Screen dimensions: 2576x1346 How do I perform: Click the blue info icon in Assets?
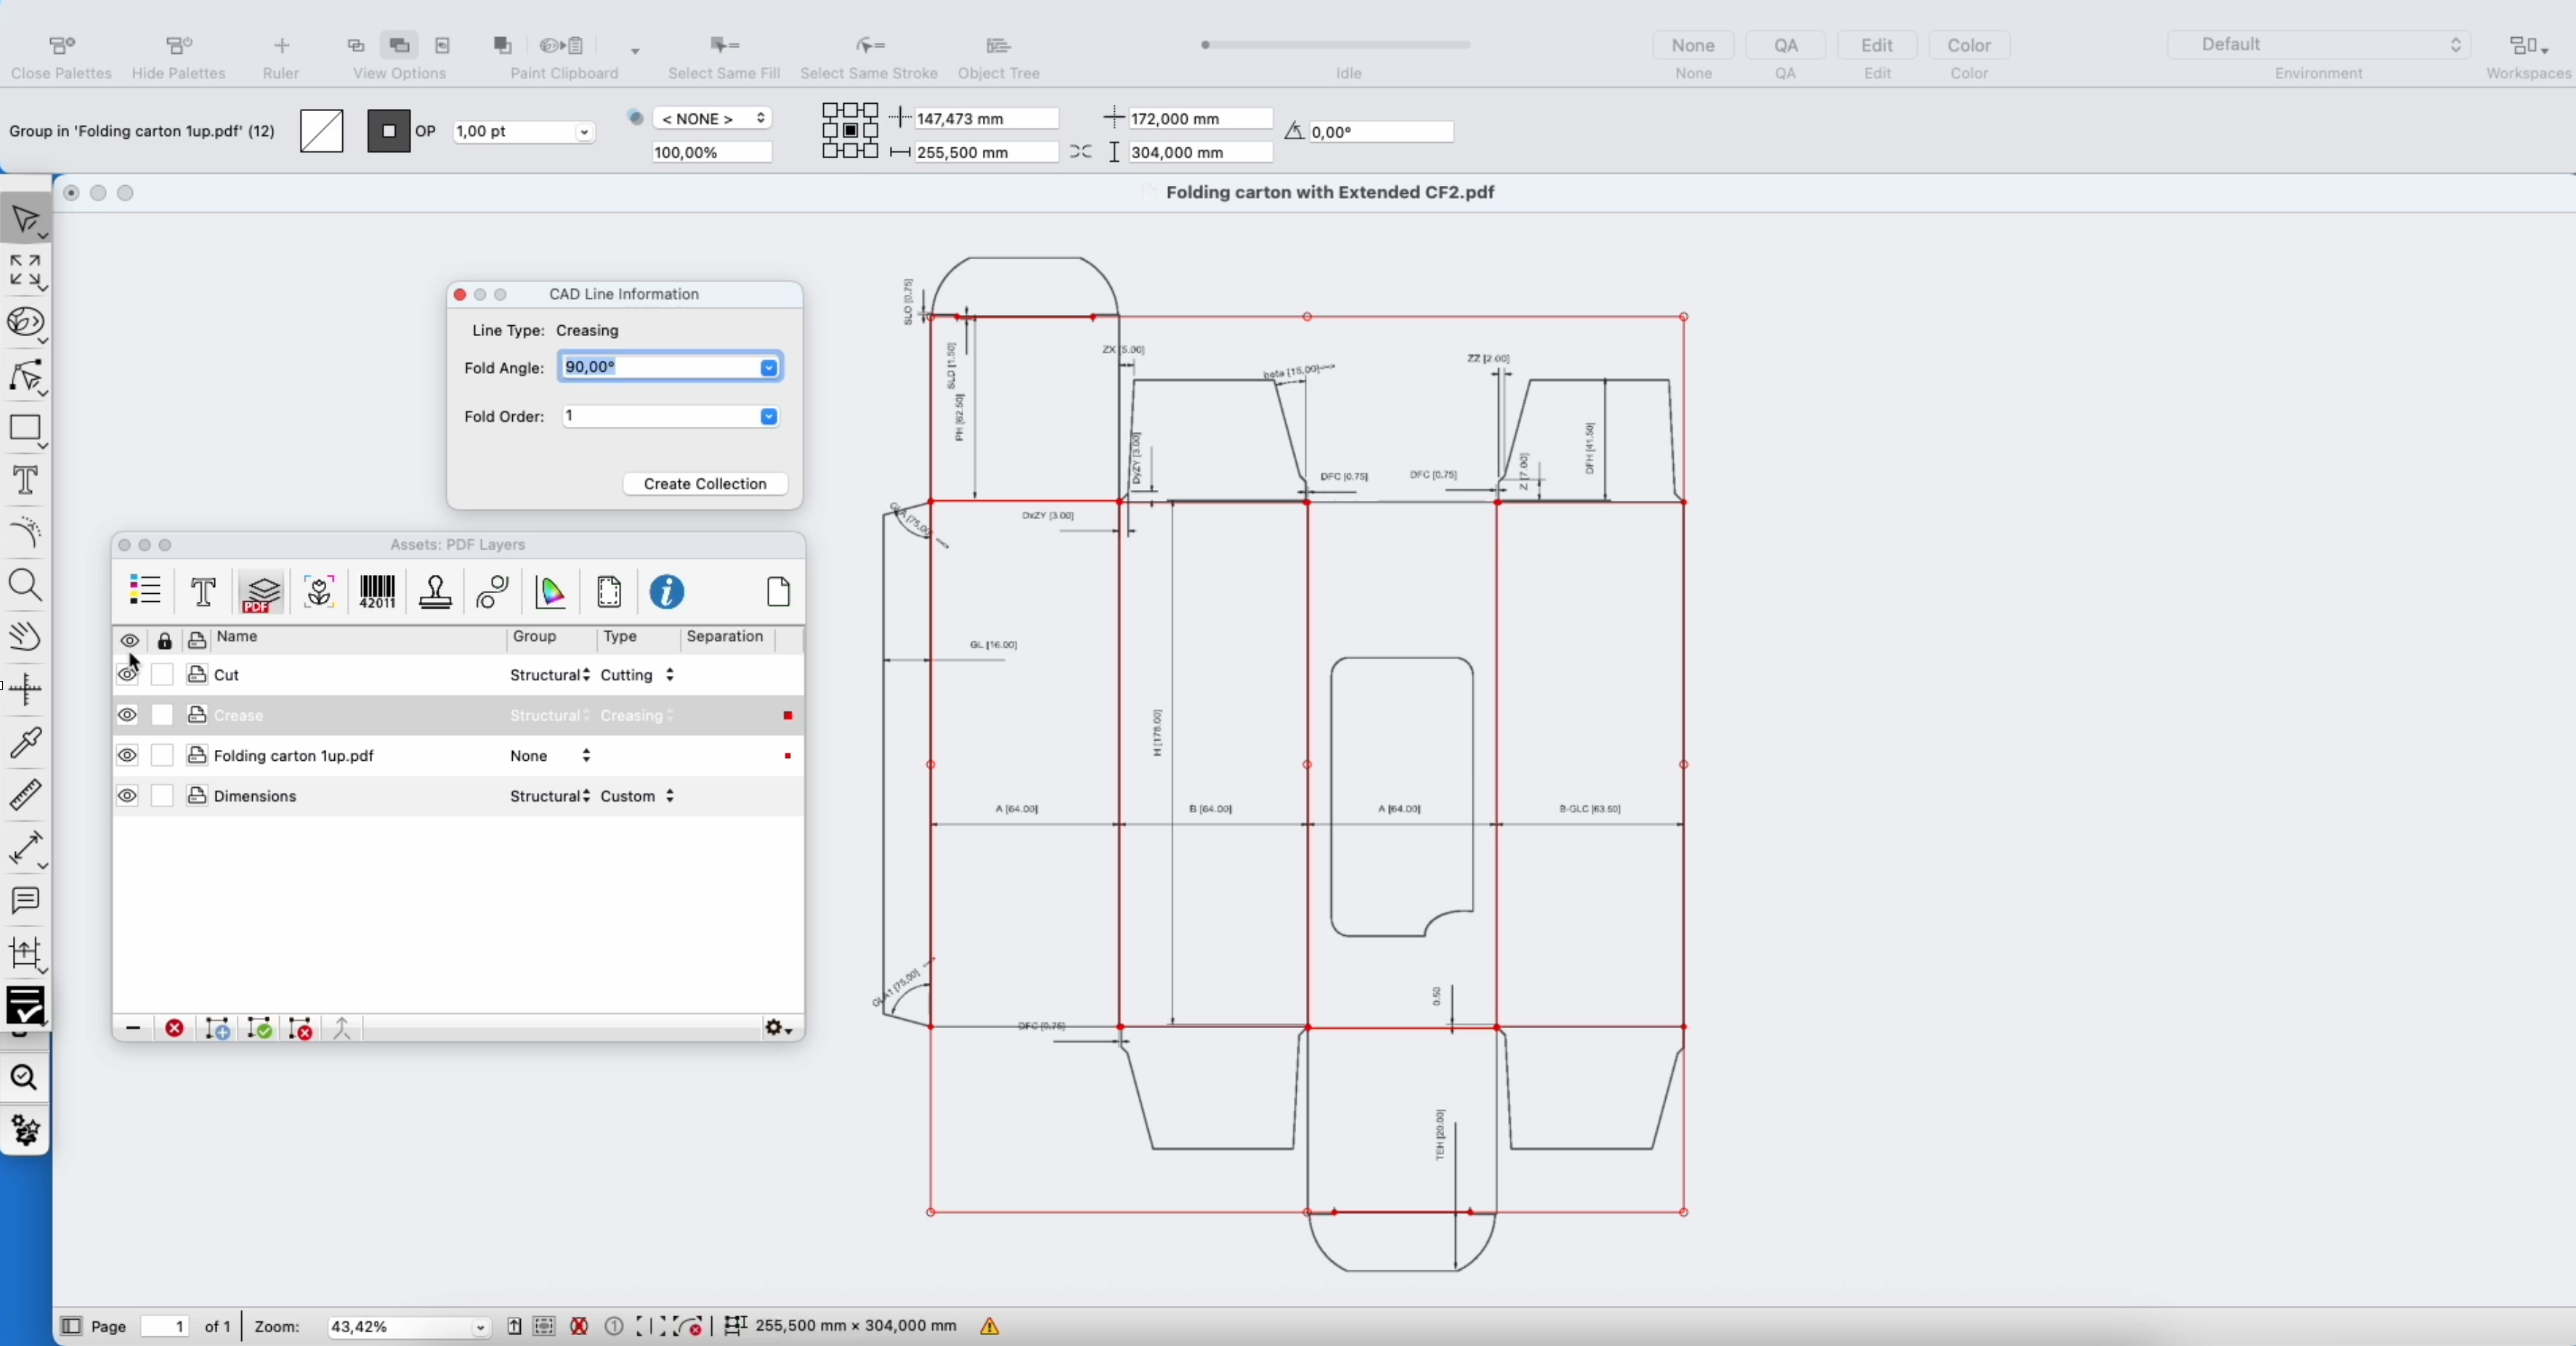[667, 592]
